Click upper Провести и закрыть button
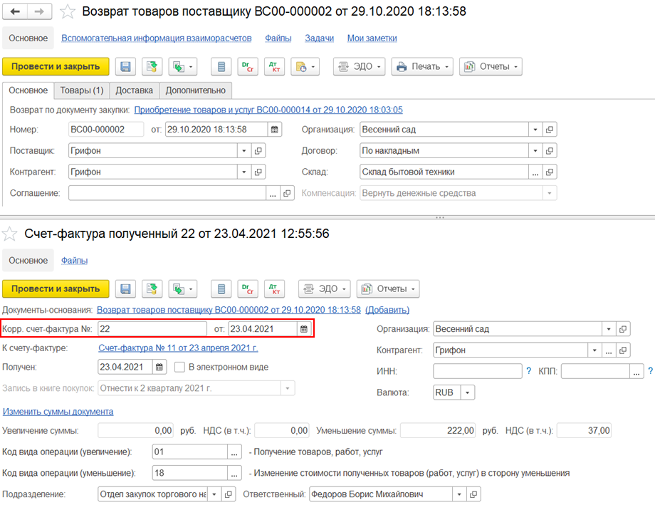The image size is (655, 505). 56,66
